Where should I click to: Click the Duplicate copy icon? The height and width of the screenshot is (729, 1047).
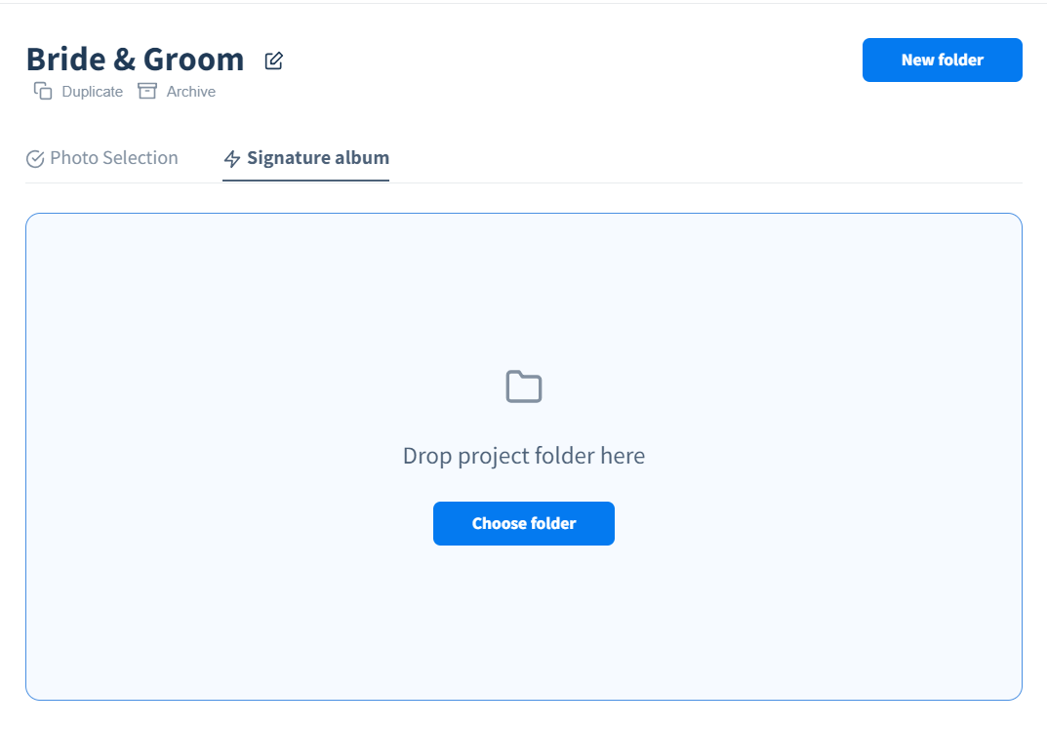pos(43,91)
